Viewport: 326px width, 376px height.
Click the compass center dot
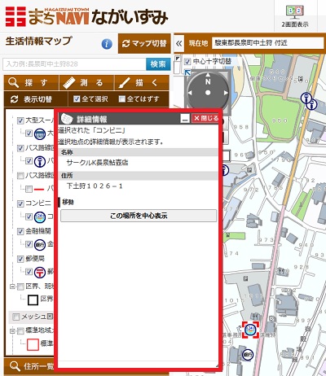(208, 93)
